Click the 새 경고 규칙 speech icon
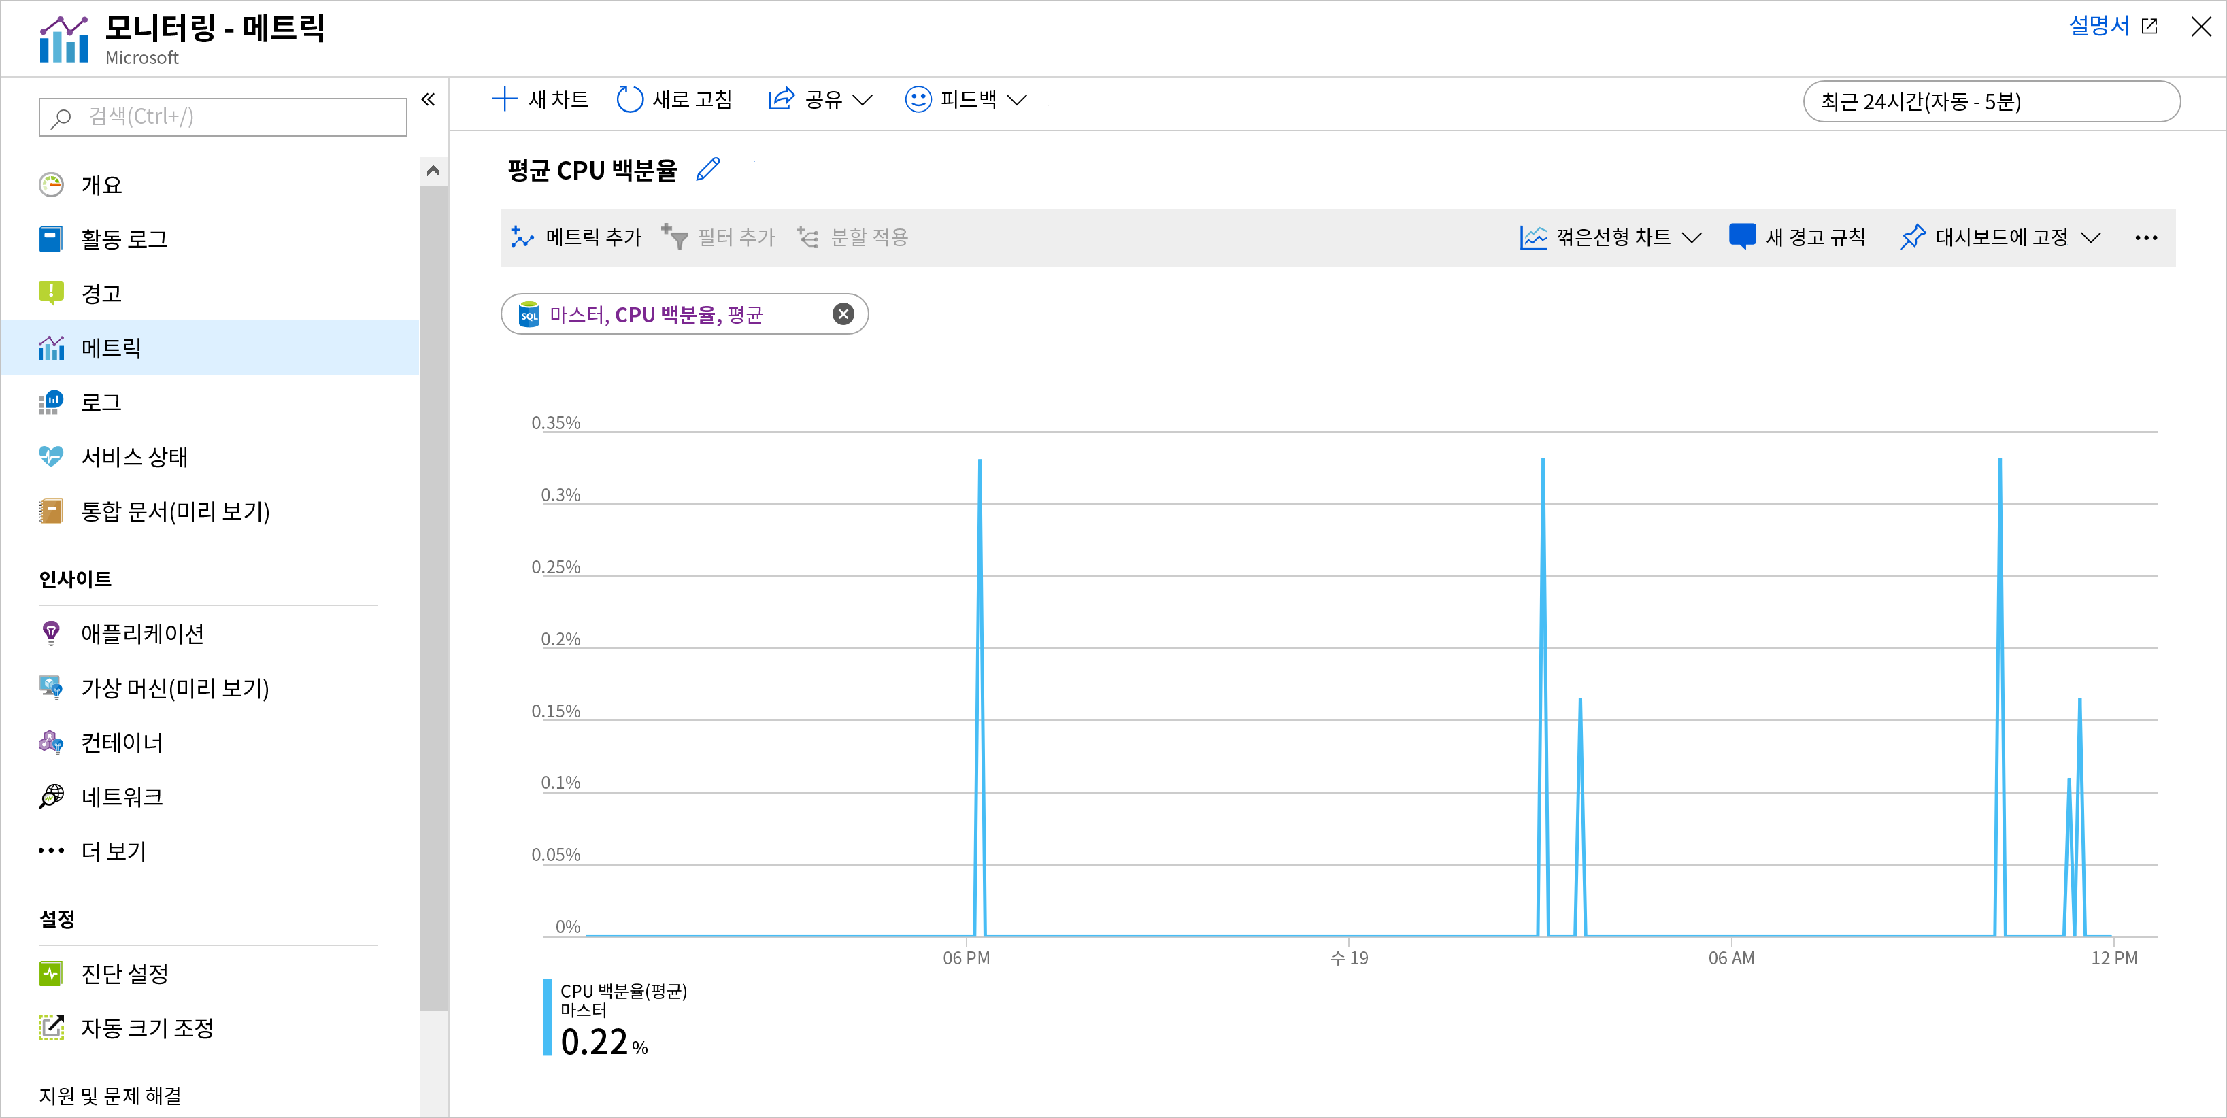The width and height of the screenshot is (2227, 1118). coord(1742,237)
